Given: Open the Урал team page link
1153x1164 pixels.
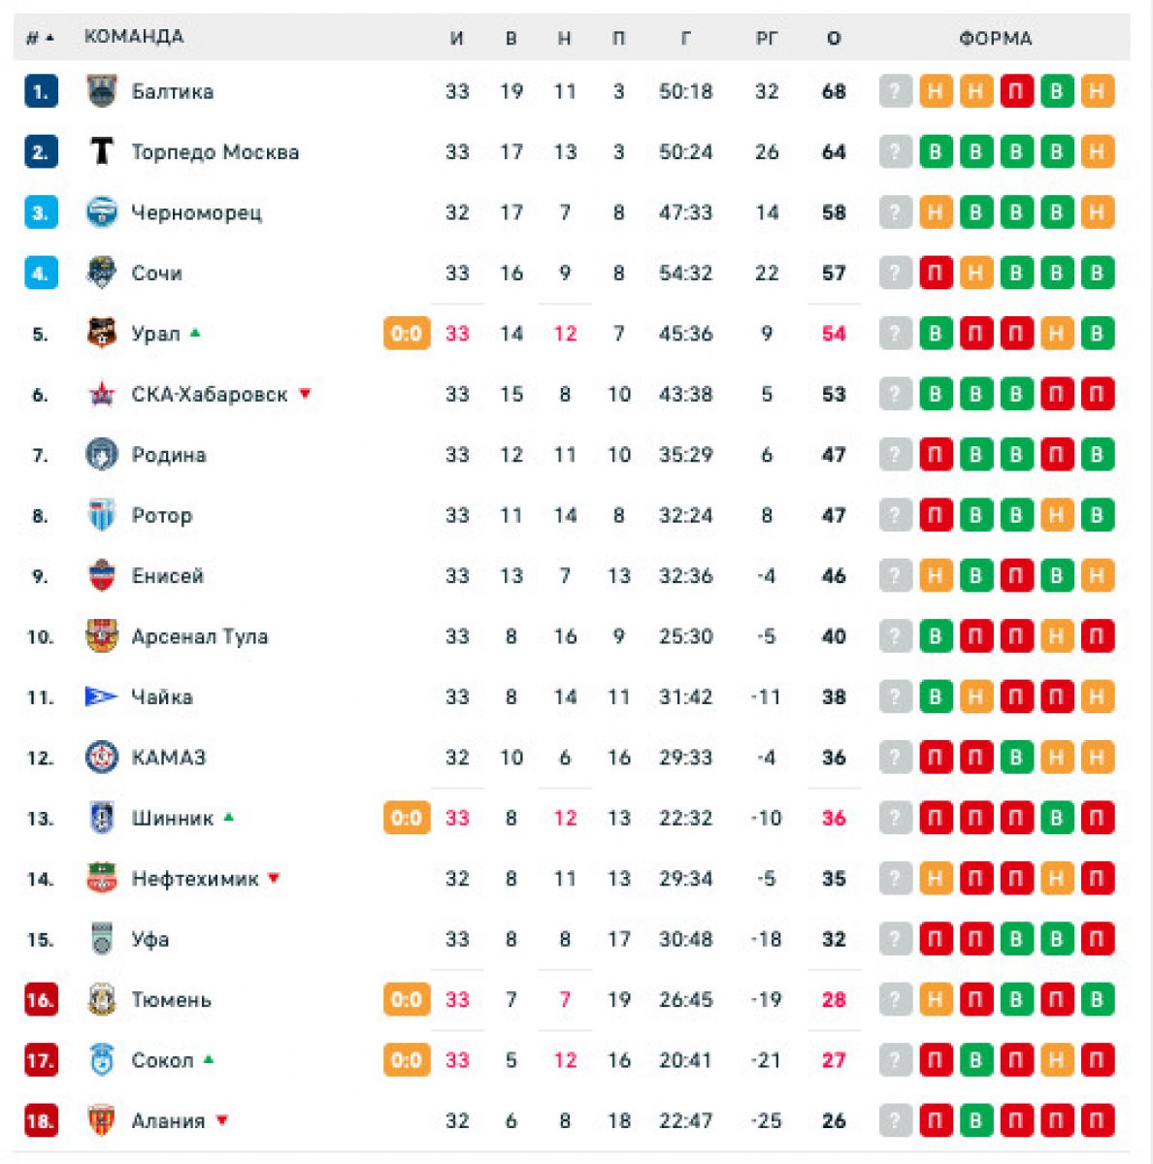Looking at the screenshot, I should (156, 334).
